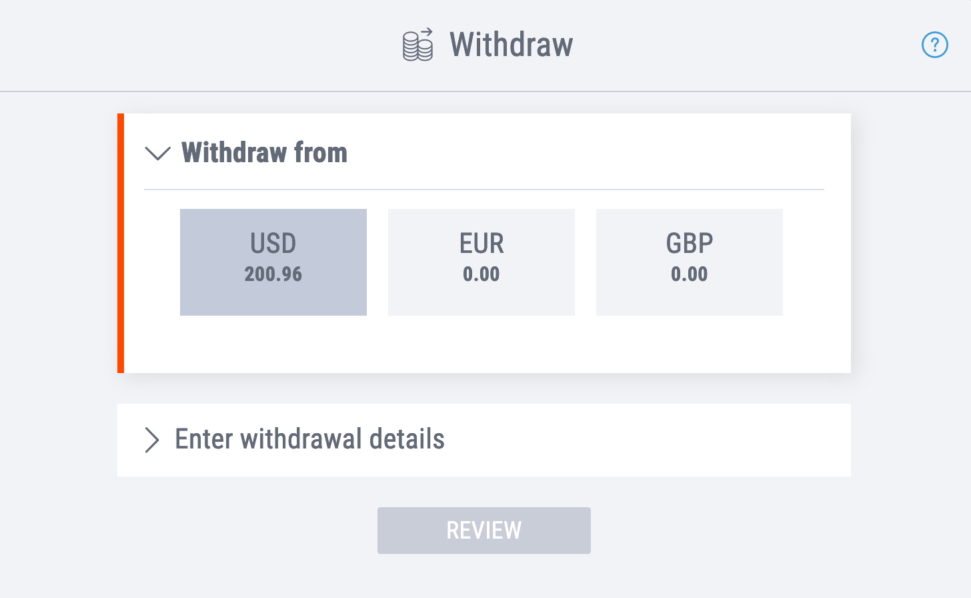
Task: Open the help question mark icon
Action: 934,45
